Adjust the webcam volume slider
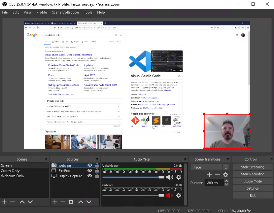 click(x=133, y=195)
